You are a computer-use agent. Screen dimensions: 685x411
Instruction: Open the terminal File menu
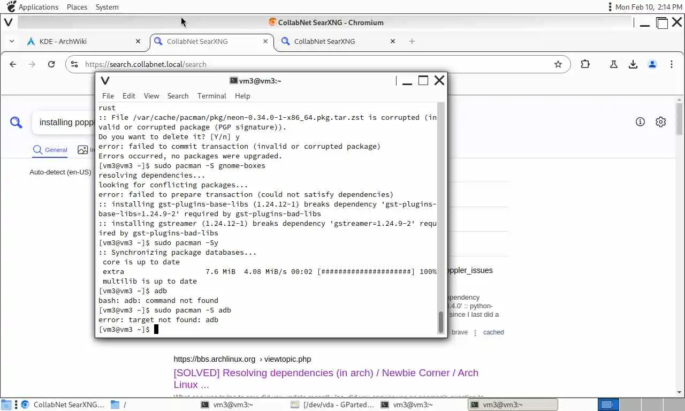coord(108,96)
